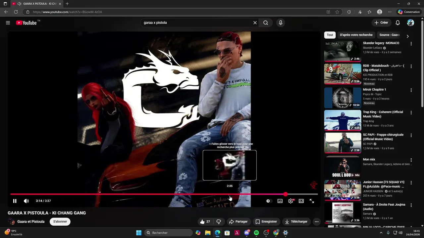
Task: Select the Tout filter chip
Action: 330,35
